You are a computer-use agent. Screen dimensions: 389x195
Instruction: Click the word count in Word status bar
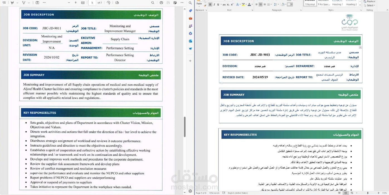(x=214, y=193)
